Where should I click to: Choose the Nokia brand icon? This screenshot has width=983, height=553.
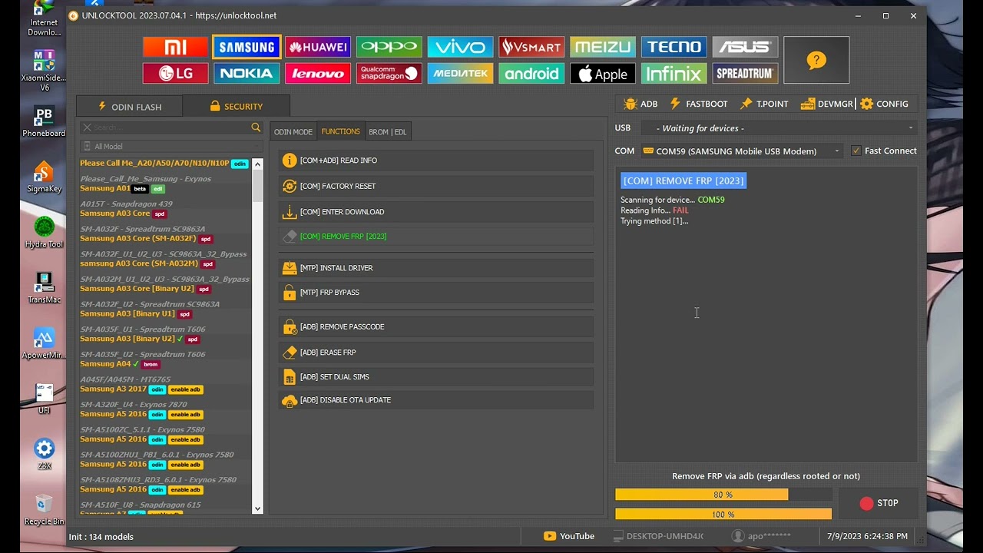247,73
